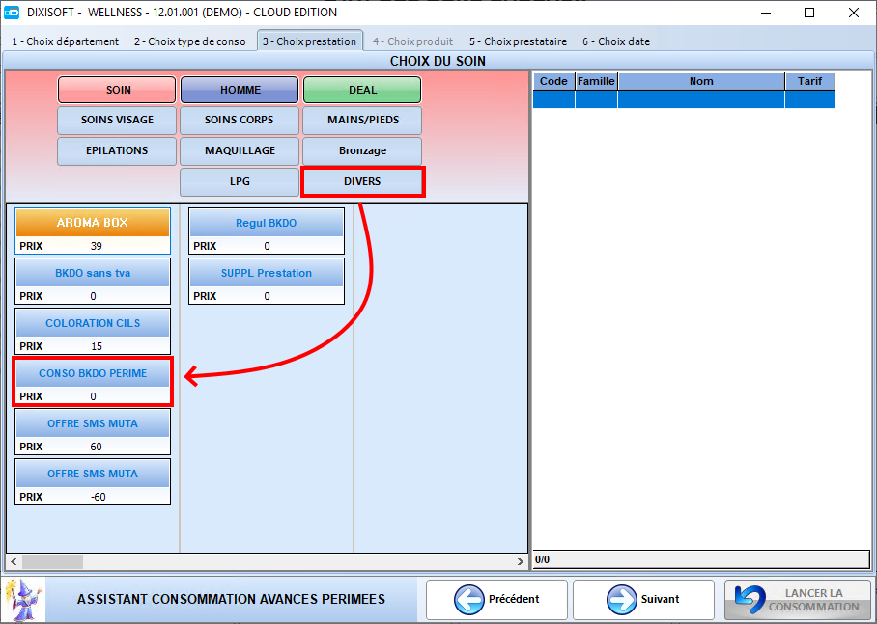The height and width of the screenshot is (624, 877).
Task: Select the highlighted blue row in the table
Action: (x=684, y=99)
